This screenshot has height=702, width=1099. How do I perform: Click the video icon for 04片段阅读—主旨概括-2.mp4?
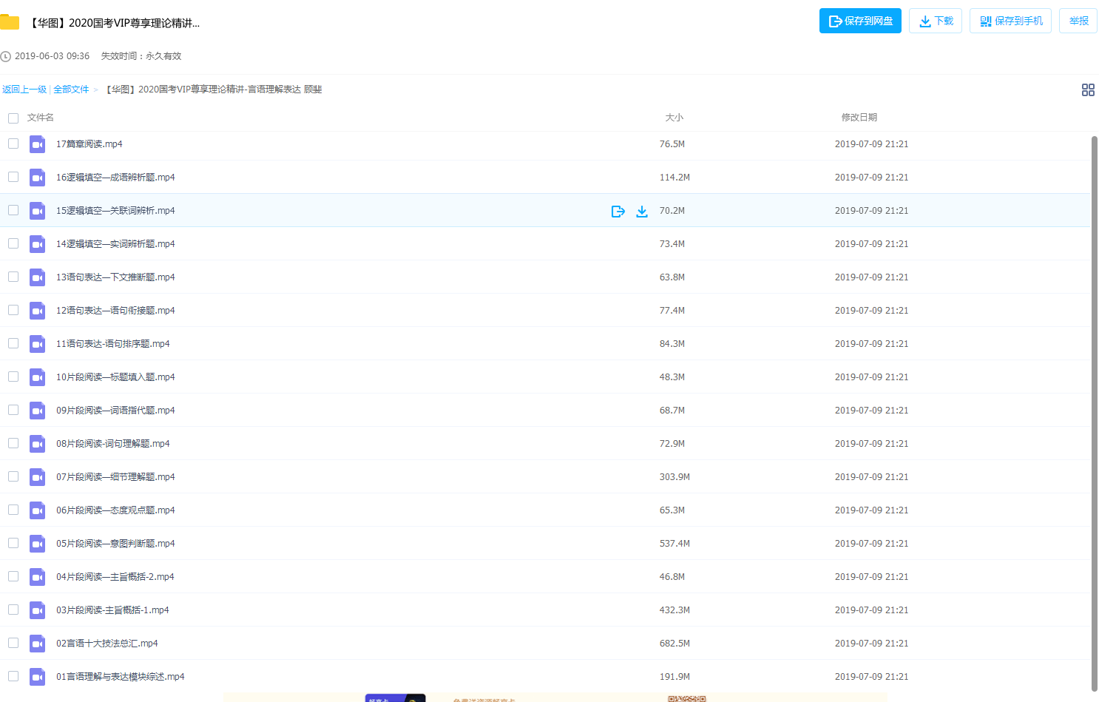click(38, 577)
